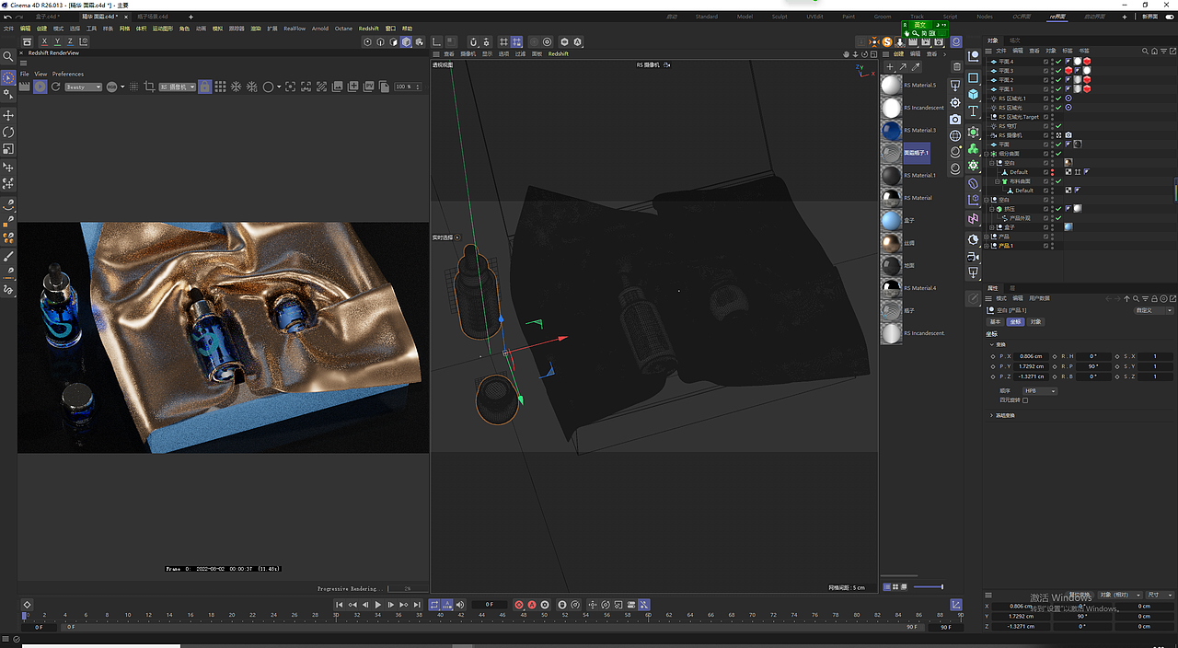1178x648 pixels.
Task: Activate the Rotate tool in left toolbar
Action: (8, 132)
